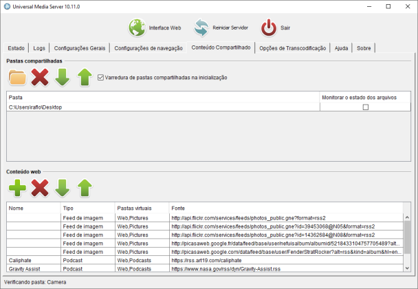Click the red Sair power icon
This screenshot has width=418, height=289.
pos(269,28)
